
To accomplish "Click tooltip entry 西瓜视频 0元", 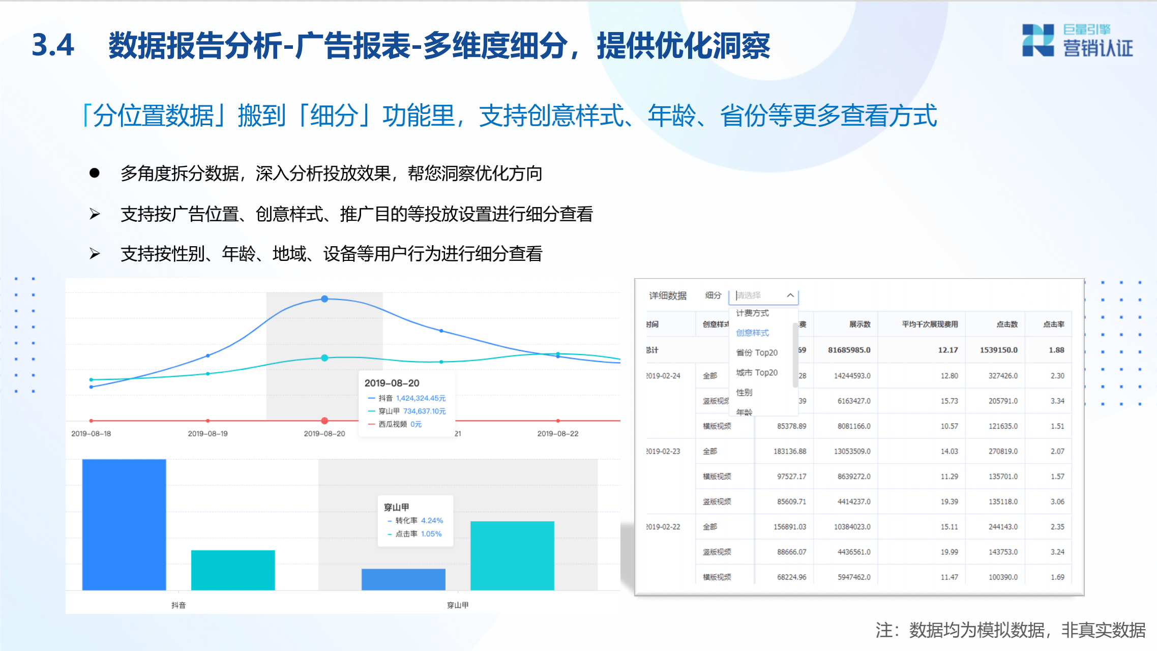I will point(395,424).
